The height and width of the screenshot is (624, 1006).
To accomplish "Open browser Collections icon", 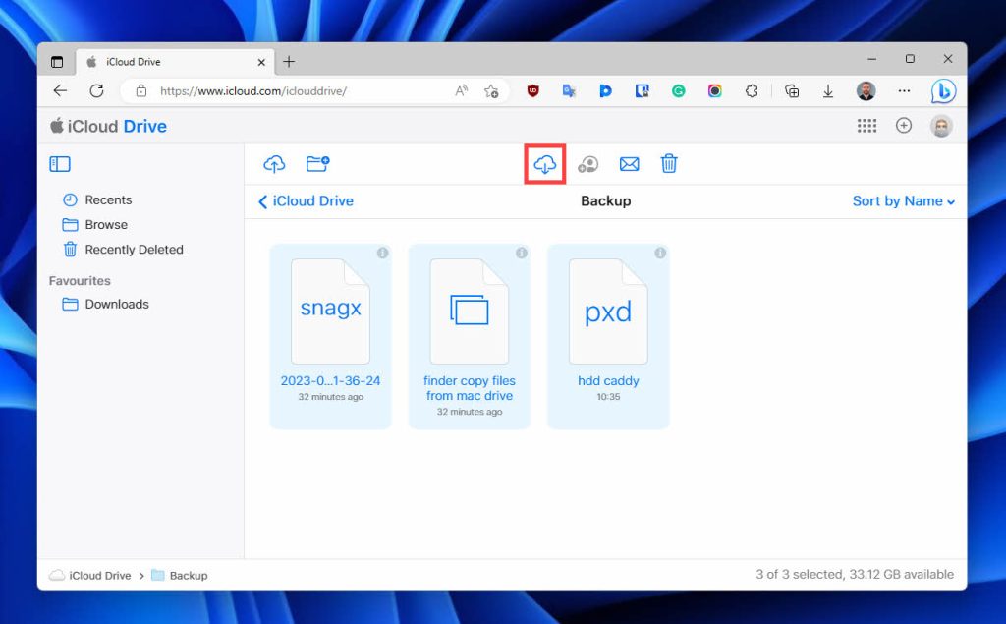I will (792, 91).
